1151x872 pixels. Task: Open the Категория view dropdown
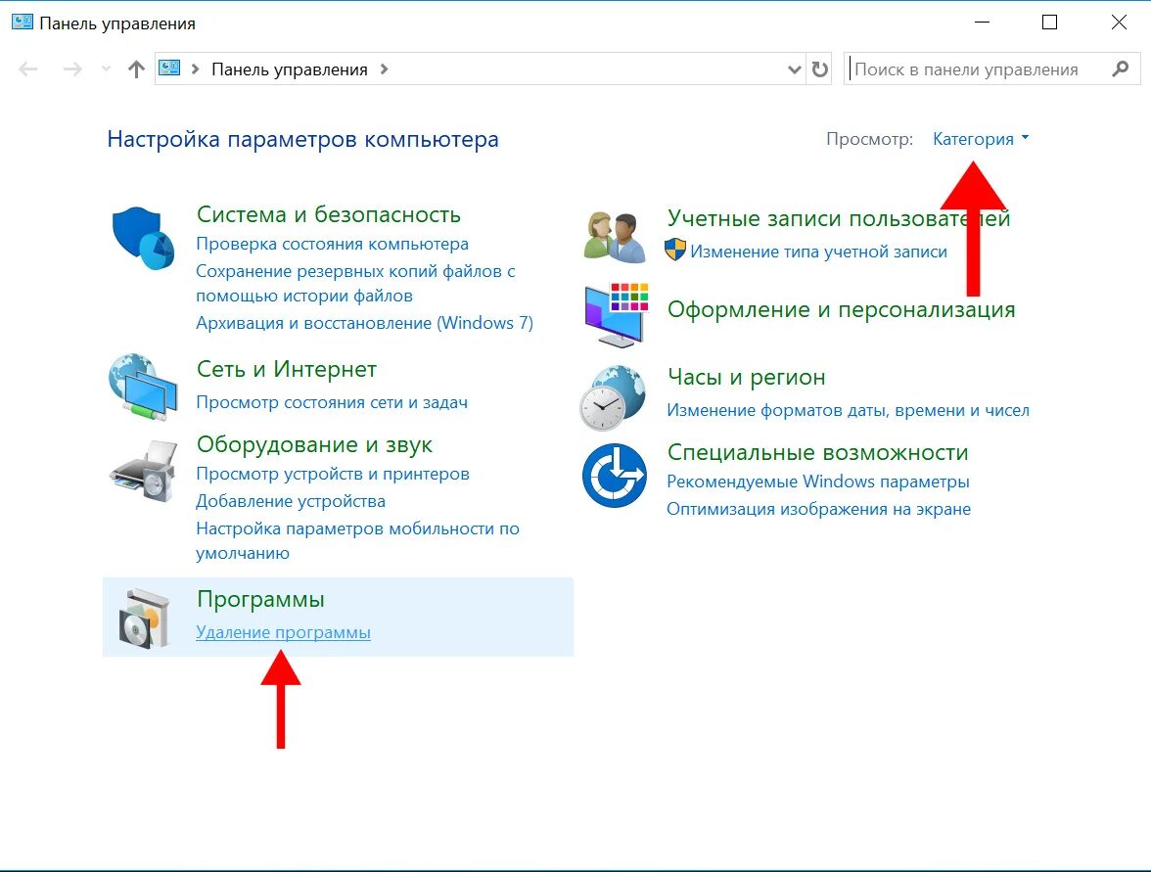tap(981, 139)
